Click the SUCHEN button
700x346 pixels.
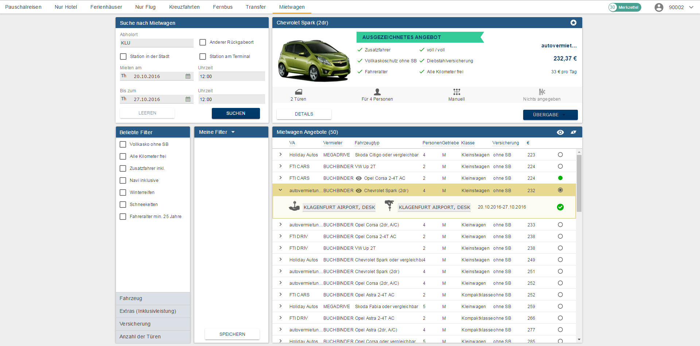[236, 113]
